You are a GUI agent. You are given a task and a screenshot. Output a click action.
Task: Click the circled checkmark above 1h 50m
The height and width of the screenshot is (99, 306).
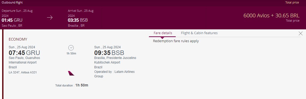coord(71,48)
